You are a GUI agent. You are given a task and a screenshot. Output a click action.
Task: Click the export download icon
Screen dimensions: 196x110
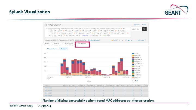pos(132,40)
